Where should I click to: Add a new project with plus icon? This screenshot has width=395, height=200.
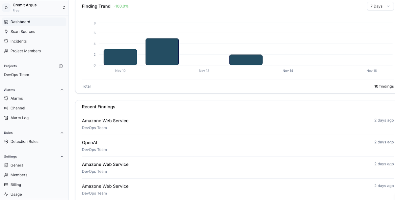pos(61,66)
